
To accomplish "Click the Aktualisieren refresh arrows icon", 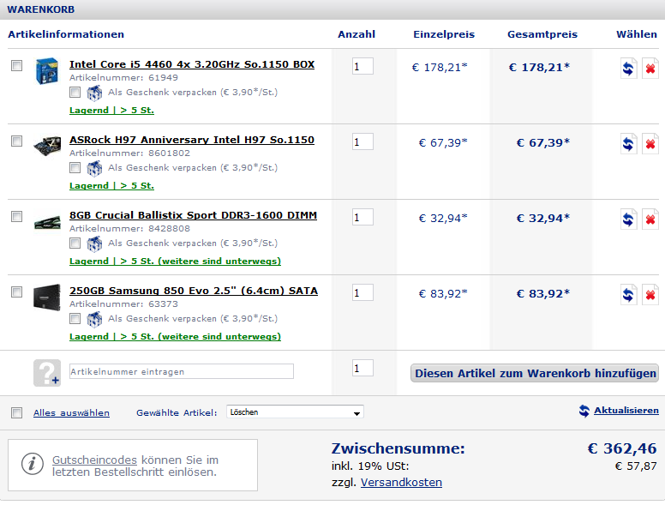I will pos(584,411).
